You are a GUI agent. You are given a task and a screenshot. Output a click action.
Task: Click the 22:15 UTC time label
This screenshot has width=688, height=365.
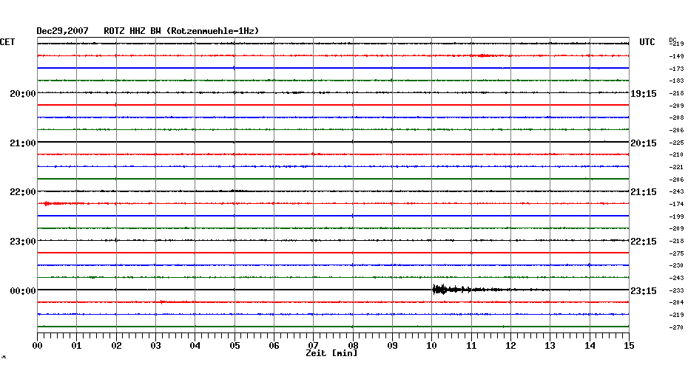[644, 242]
